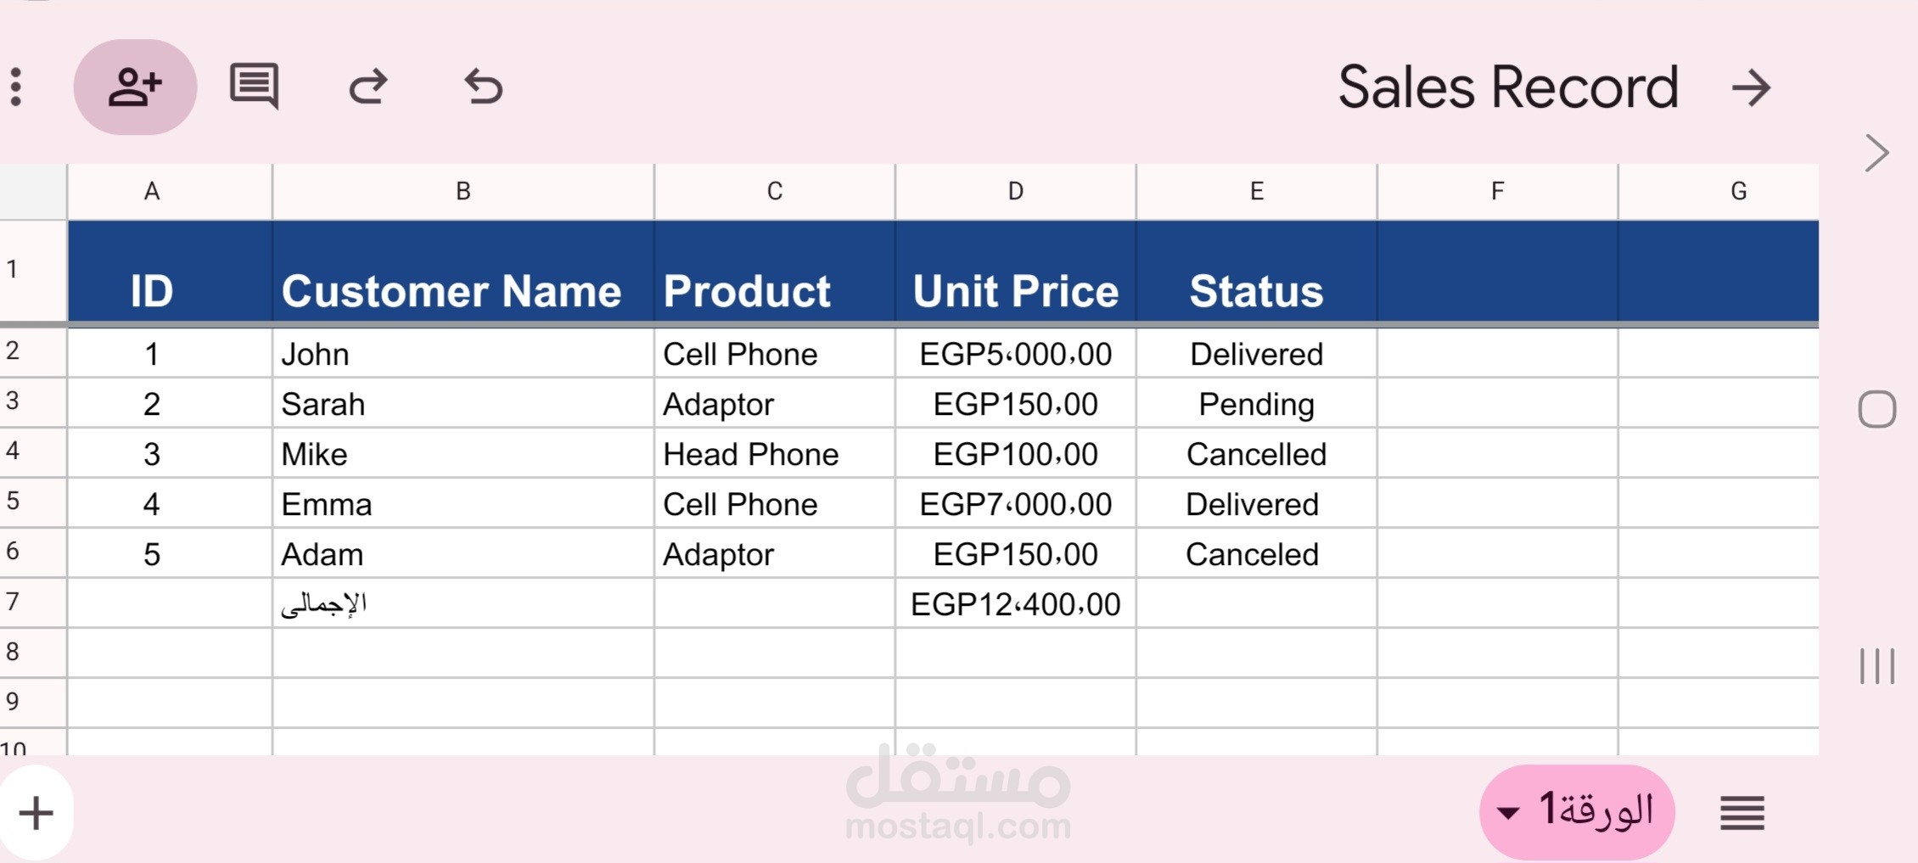Tap the arrow beside the Sales Record title
Image resolution: width=1918 pixels, height=863 pixels.
(1751, 87)
